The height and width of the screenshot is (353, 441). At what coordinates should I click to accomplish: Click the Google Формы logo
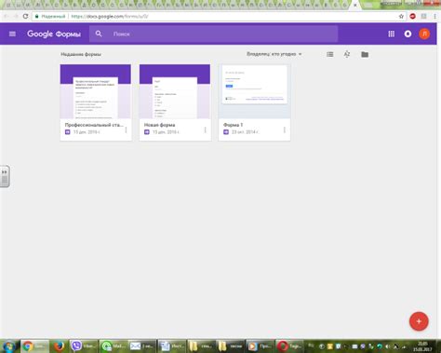click(x=54, y=34)
